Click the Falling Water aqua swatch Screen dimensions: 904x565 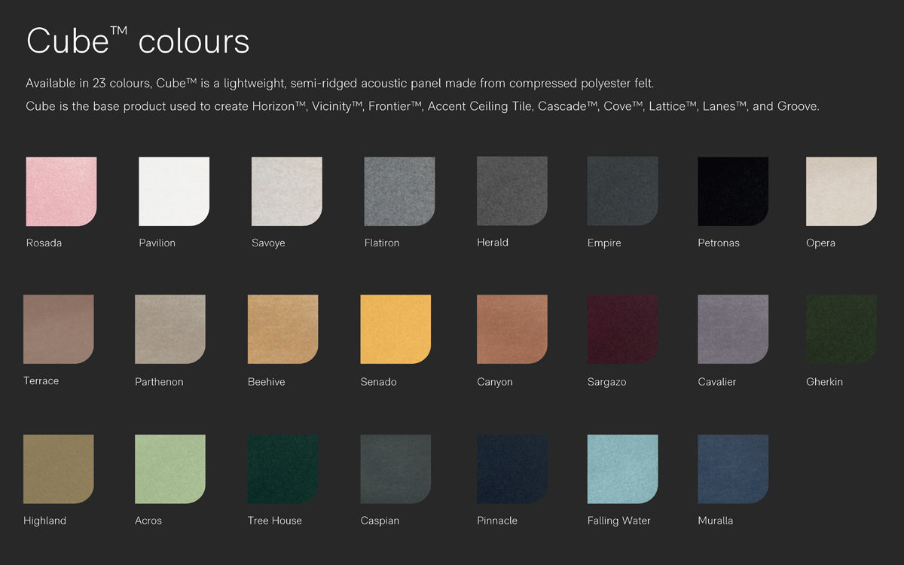click(x=622, y=469)
